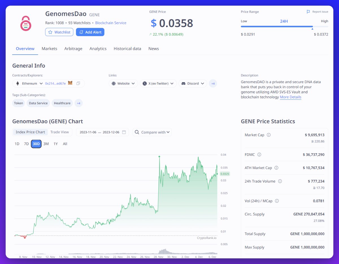Select the 1D chart range
Viewport: 339px width, 264px height.
(x=17, y=144)
